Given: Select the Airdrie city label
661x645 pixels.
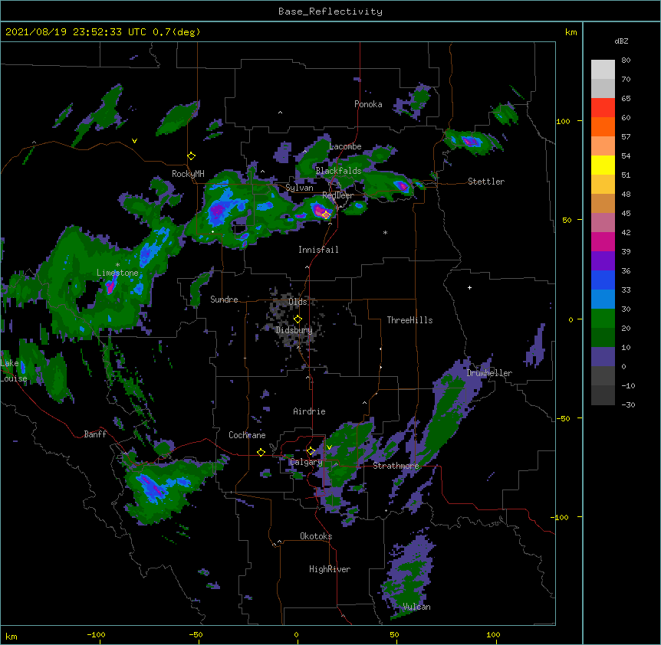Looking at the screenshot, I should tap(310, 411).
